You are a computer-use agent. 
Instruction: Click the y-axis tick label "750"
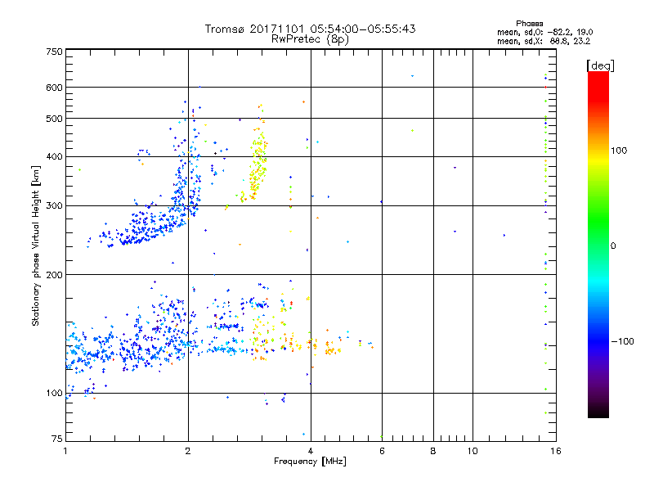click(55, 52)
